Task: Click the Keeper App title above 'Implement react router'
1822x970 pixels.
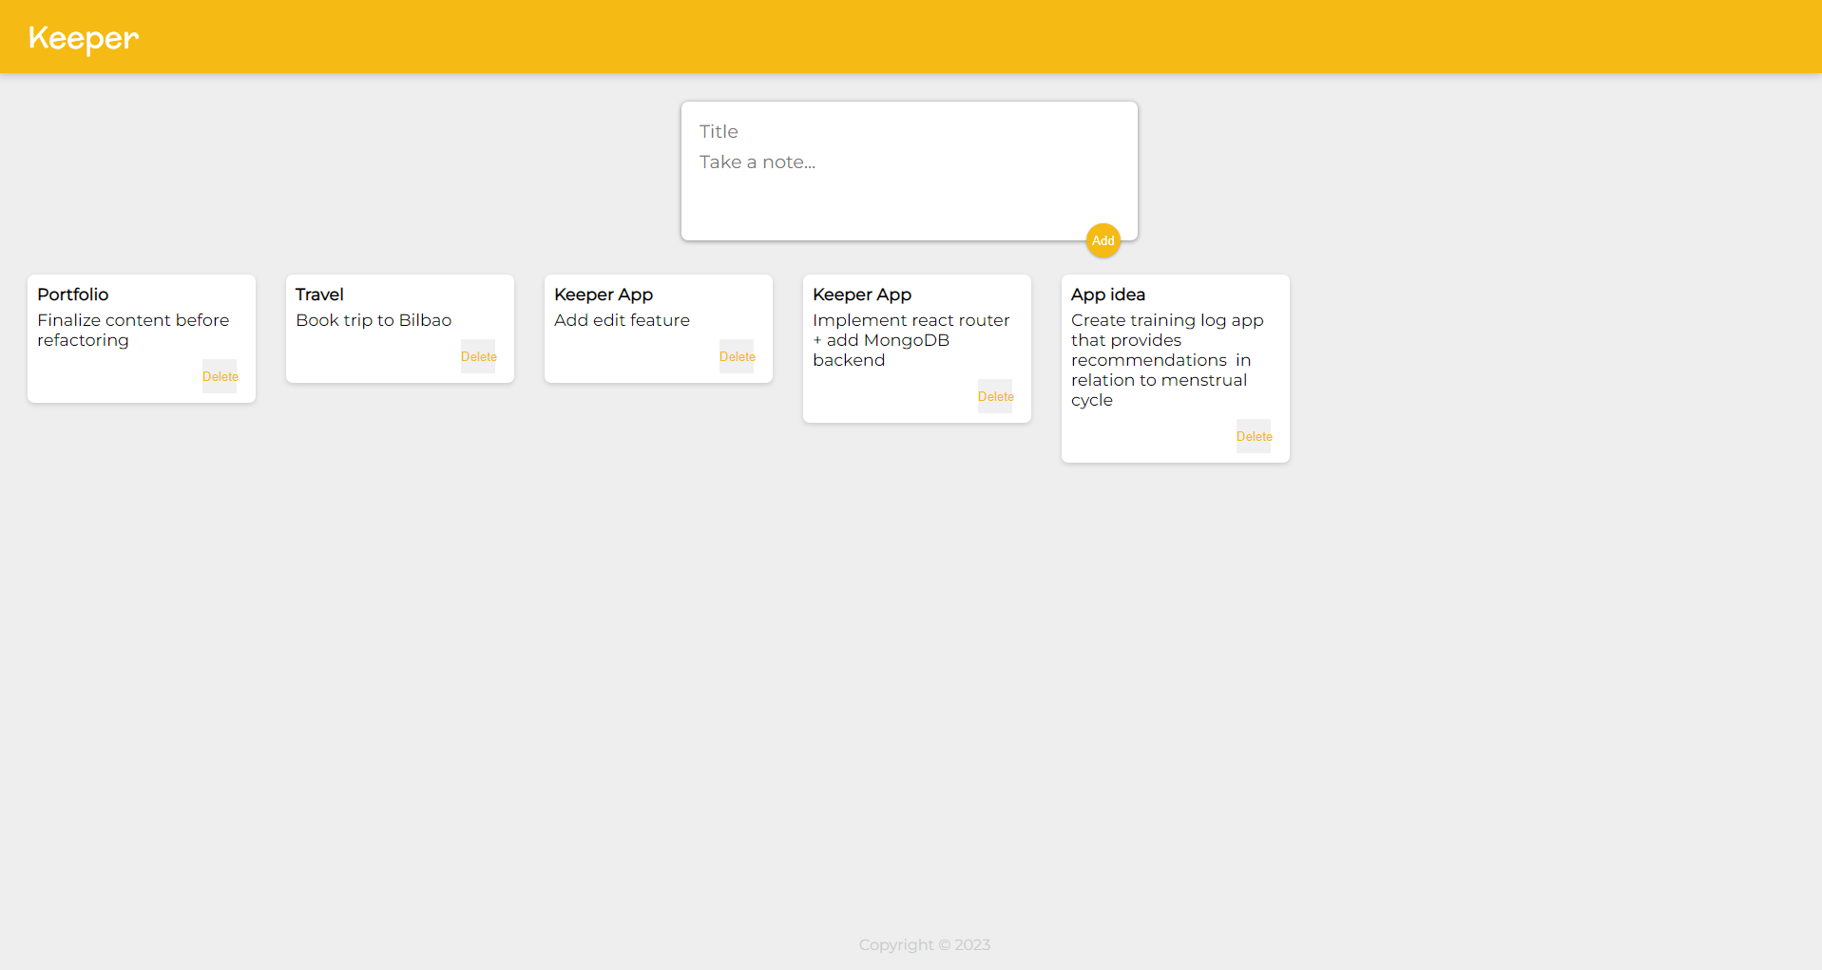Action: pos(862,295)
